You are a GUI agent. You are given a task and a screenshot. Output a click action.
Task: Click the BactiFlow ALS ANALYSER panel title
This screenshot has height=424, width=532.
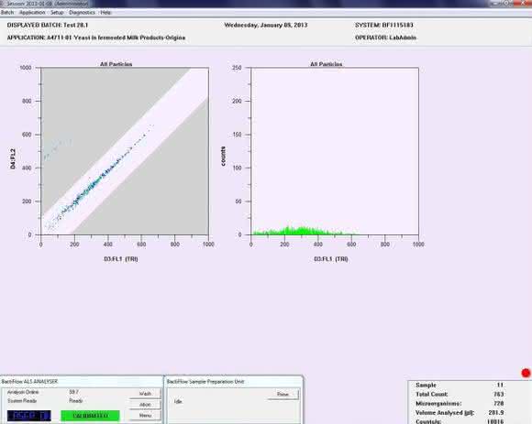tap(30, 382)
